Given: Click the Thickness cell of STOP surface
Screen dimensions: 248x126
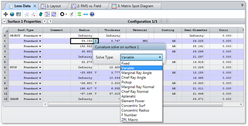Looking at the screenshot, I should pos(112,68).
